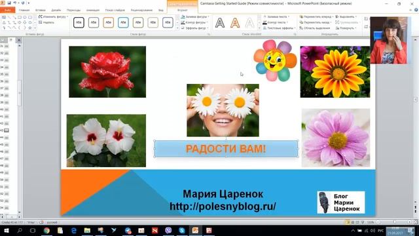The image size is (419, 236).
Task: Apply the orange-outlined shape style preset
Action: pos(108,22)
